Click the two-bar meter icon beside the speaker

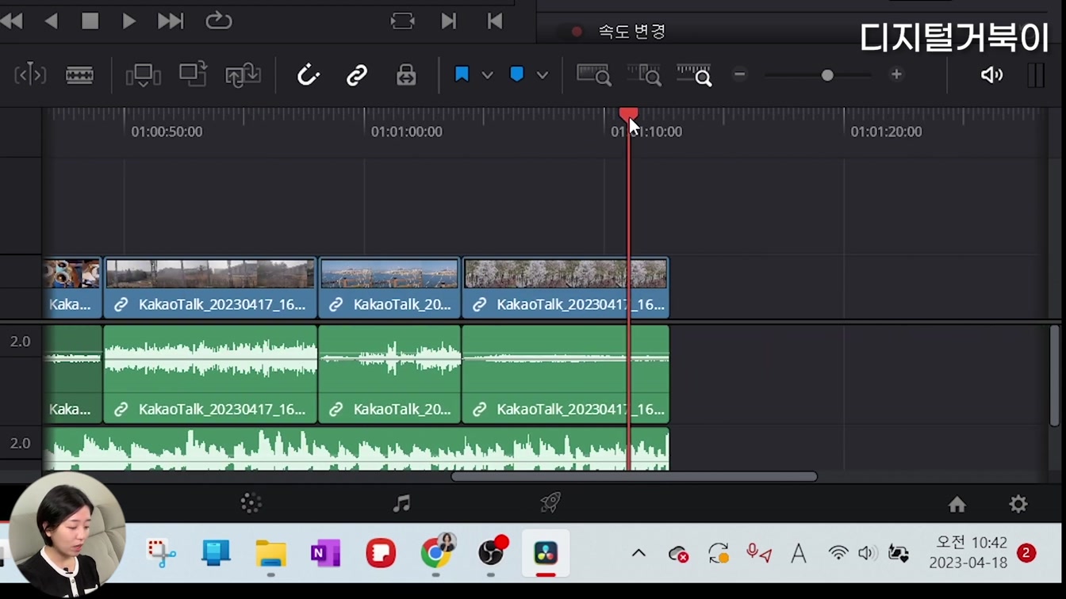point(1036,75)
